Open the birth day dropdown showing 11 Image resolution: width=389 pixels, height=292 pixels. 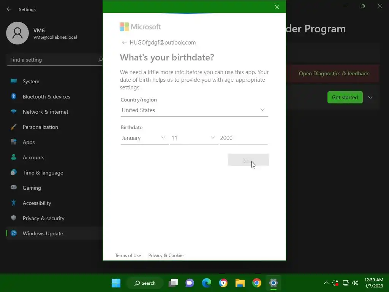click(194, 138)
